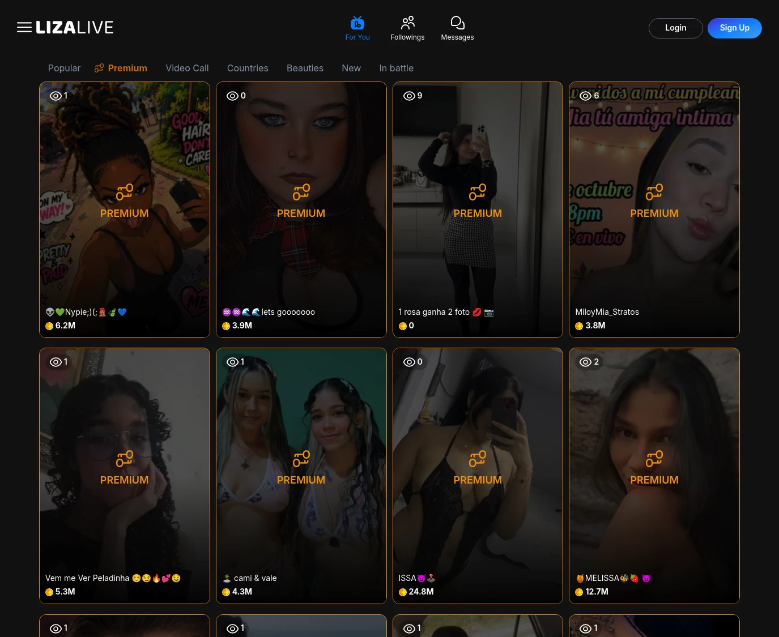Click the coin icon next to 6.2M

coord(49,326)
